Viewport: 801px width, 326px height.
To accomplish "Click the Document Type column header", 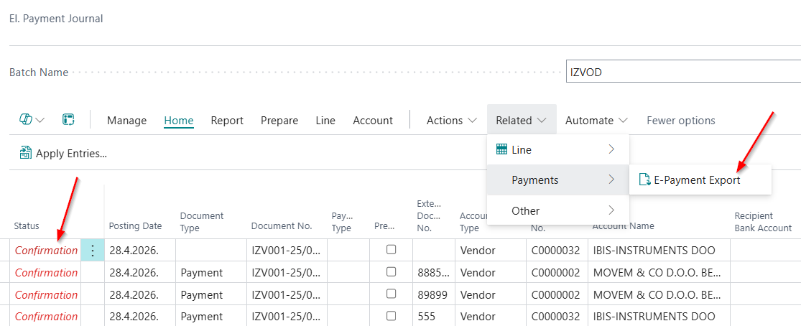I will point(202,222).
